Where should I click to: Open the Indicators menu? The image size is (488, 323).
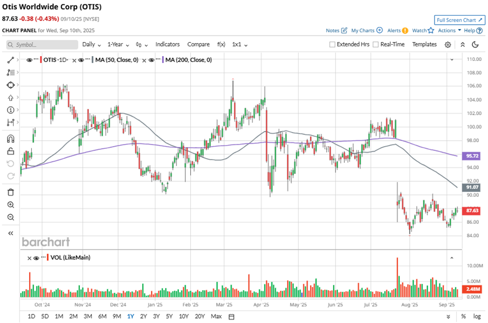pyautogui.click(x=168, y=44)
